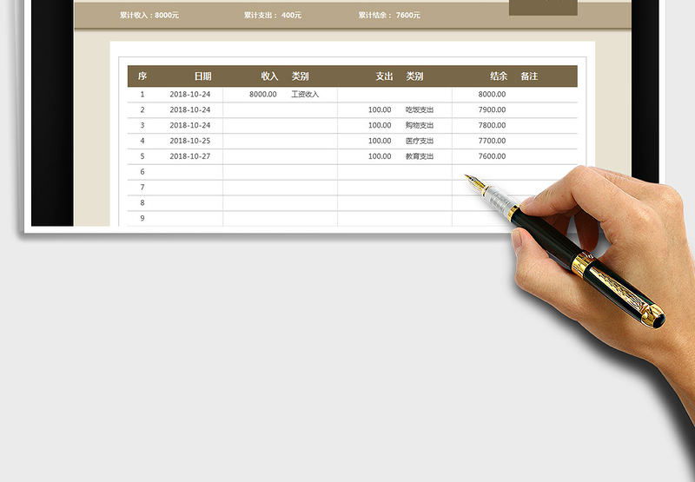
Task: Click the 累计收入 8000元 summary text
Action: (x=149, y=15)
